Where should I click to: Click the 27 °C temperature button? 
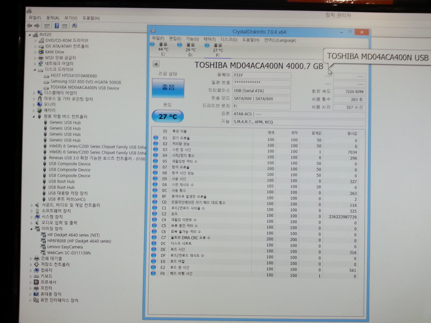[x=168, y=116]
